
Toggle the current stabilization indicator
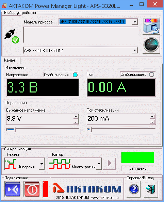[152, 74]
